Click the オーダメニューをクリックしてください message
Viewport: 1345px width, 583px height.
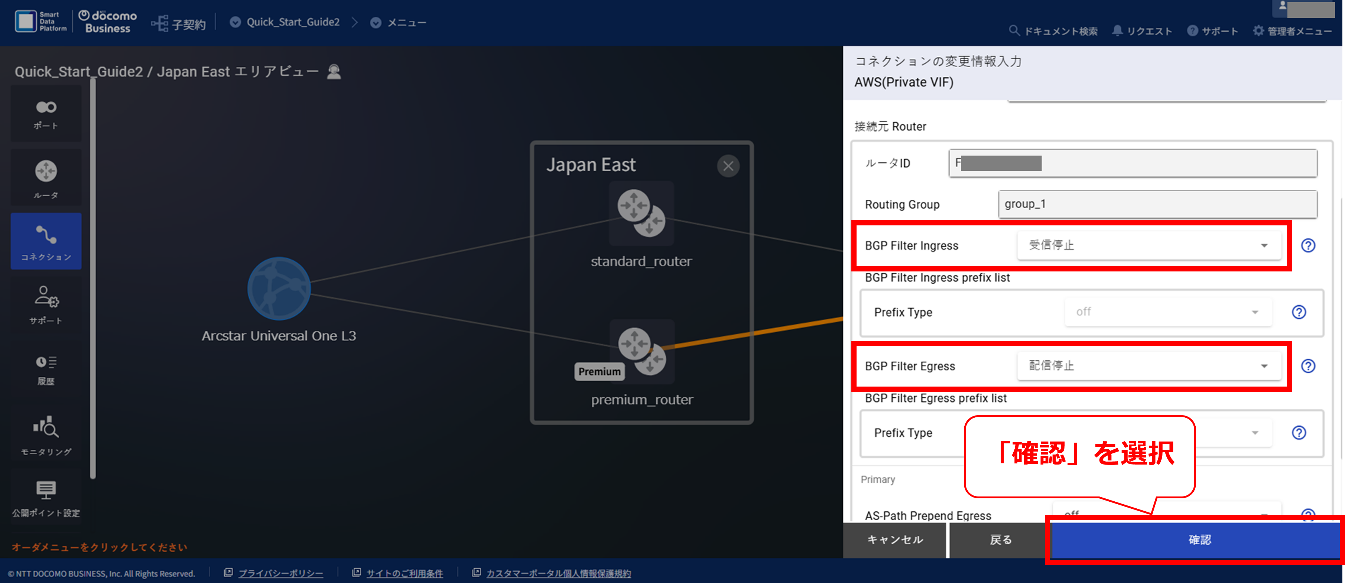click(x=99, y=547)
